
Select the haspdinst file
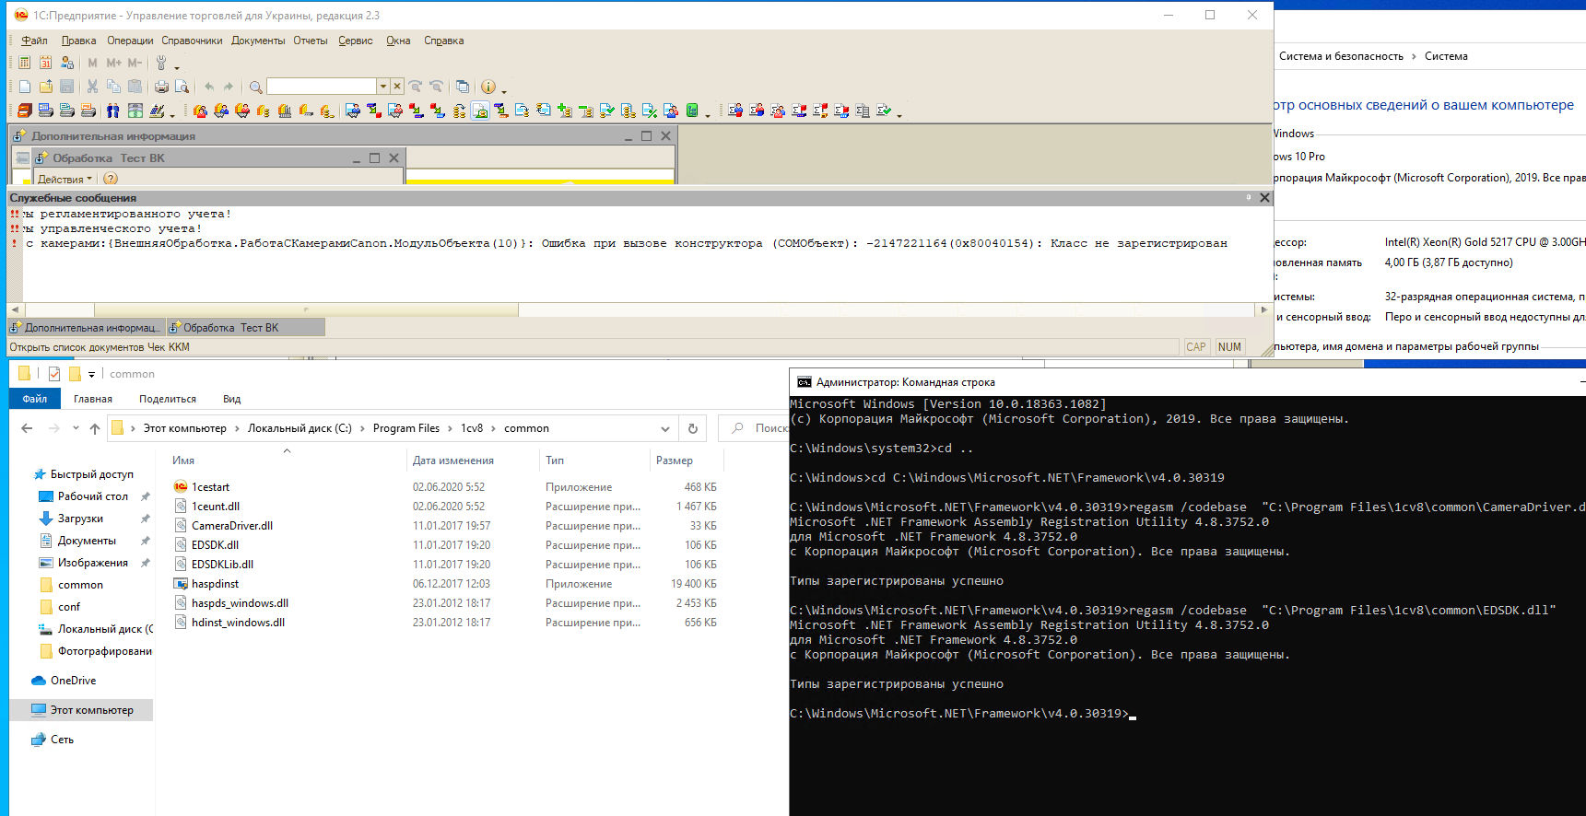pyautogui.click(x=215, y=584)
